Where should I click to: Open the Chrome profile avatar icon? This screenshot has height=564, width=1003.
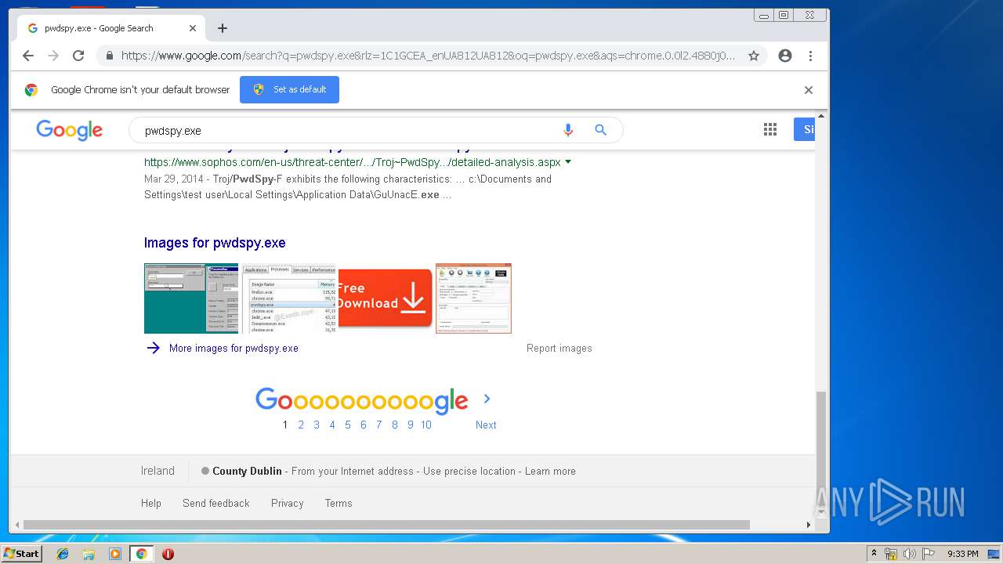tap(785, 56)
